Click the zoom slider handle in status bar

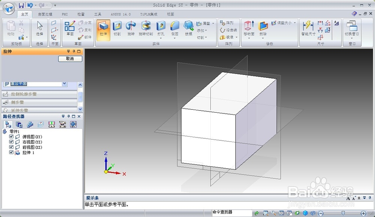[x=343, y=213]
